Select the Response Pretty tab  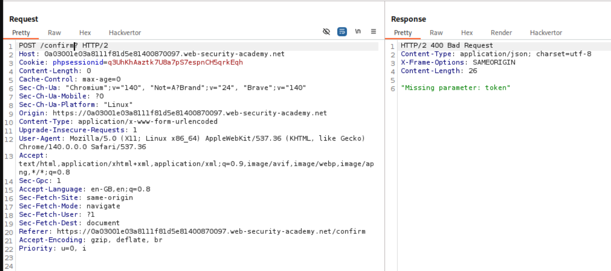403,33
